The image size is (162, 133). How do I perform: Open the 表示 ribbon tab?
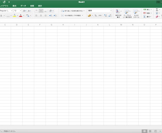coord(40,6)
